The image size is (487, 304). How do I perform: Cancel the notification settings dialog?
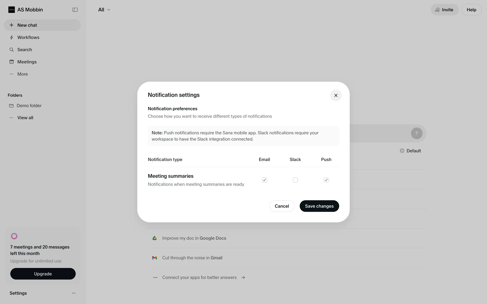point(282,206)
